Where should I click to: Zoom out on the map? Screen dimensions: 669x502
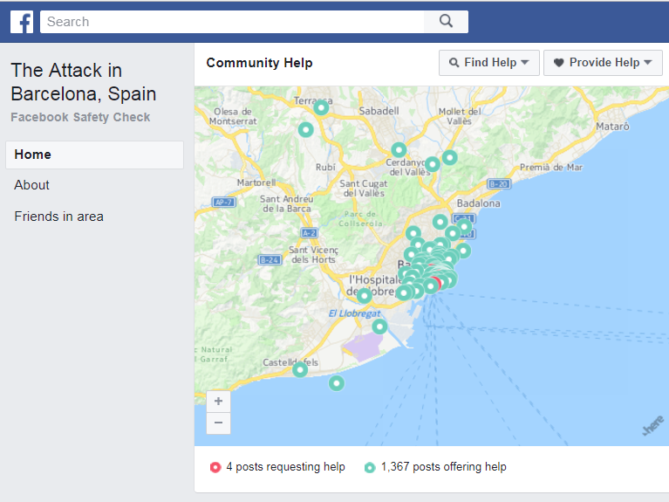click(x=218, y=423)
